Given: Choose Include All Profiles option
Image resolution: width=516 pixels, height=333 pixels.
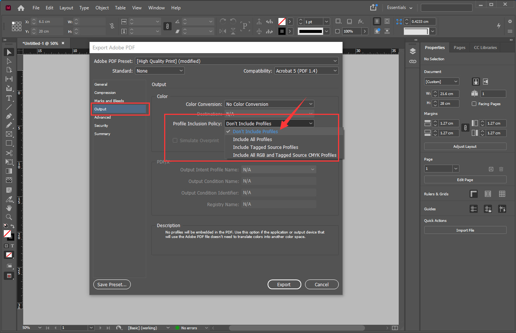Looking at the screenshot, I should coord(252,139).
